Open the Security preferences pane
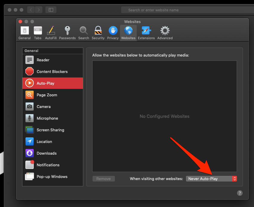 98,33
